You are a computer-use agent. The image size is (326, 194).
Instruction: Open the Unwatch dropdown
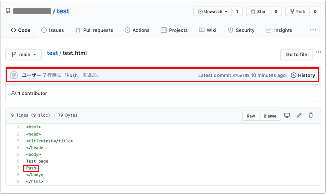(x=212, y=12)
